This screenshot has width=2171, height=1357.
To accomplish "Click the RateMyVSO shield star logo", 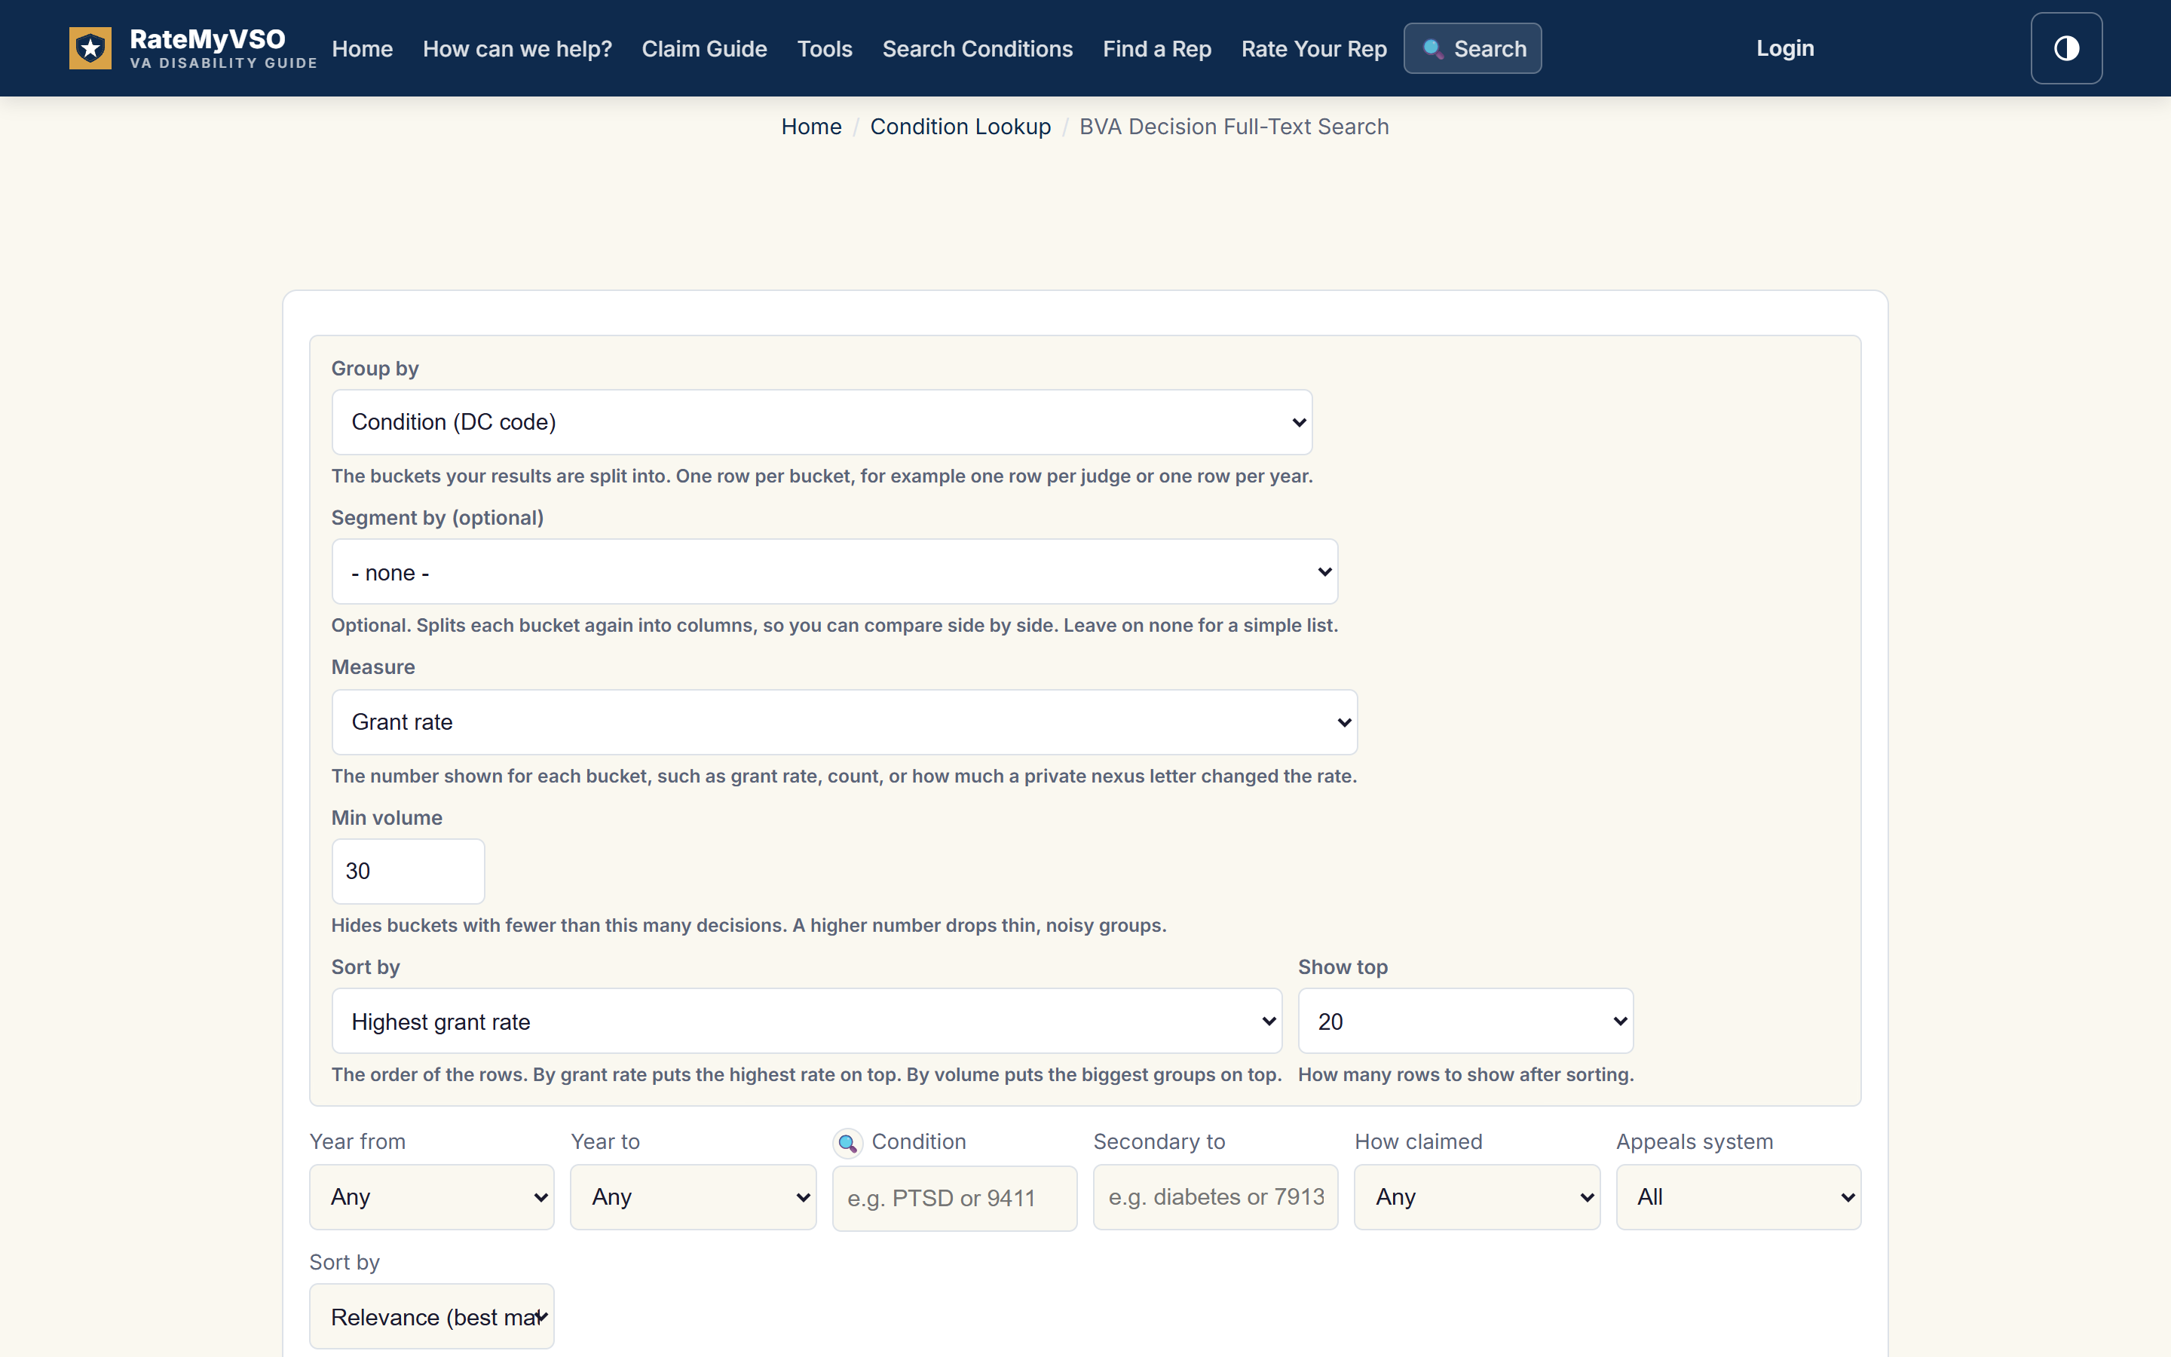I will (90, 48).
